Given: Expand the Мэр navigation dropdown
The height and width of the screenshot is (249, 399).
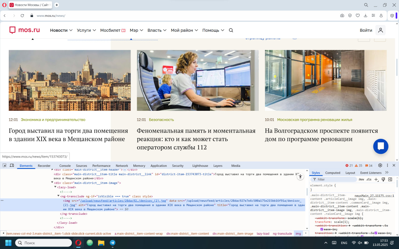Looking at the screenshot, I should [x=136, y=30].
